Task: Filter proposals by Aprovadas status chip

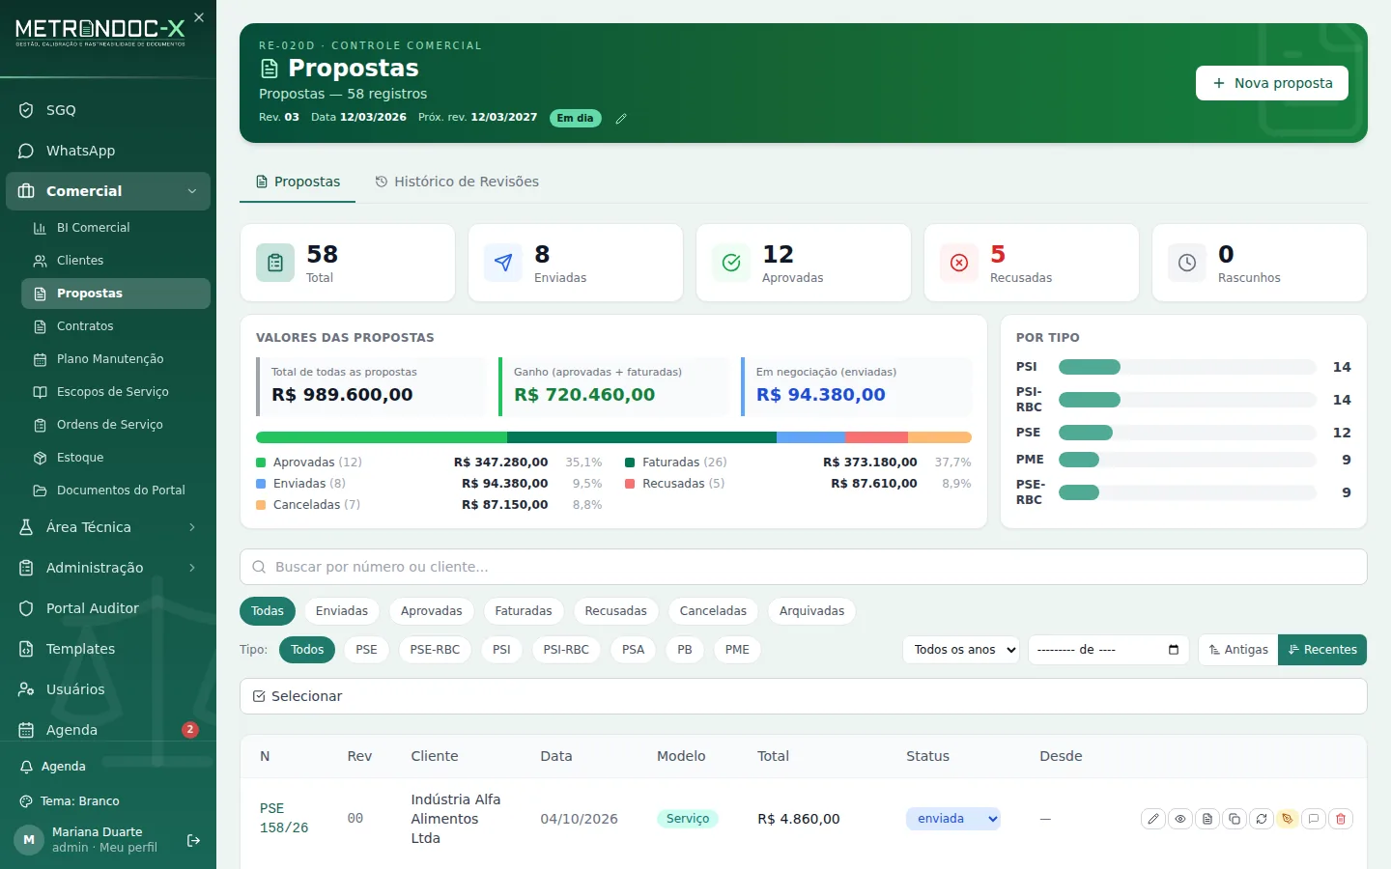Action: point(432,611)
